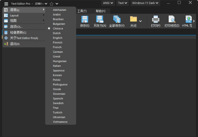
Task: Choose Portuguese language
Action: click(61, 84)
